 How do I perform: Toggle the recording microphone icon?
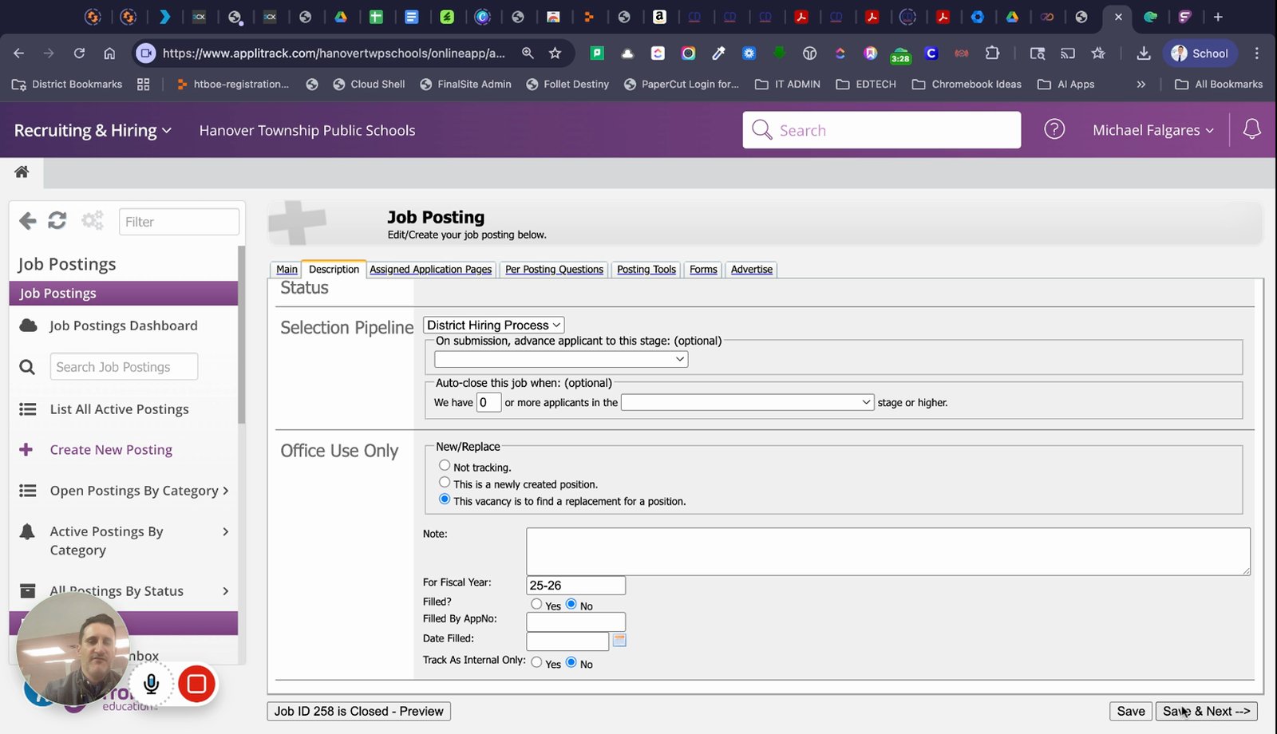click(x=152, y=684)
